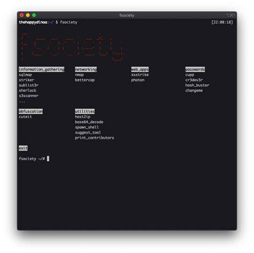The image size is (254, 253).
Task: Click the green maximize window button
Action: click(34, 15)
